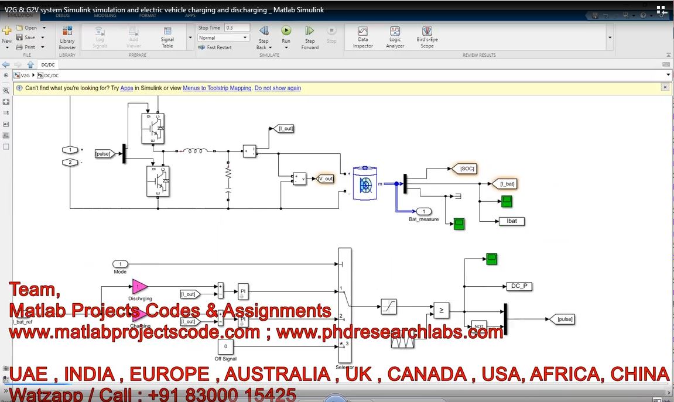Select the saturation block
This screenshot has height=402, width=674.
(x=389, y=307)
